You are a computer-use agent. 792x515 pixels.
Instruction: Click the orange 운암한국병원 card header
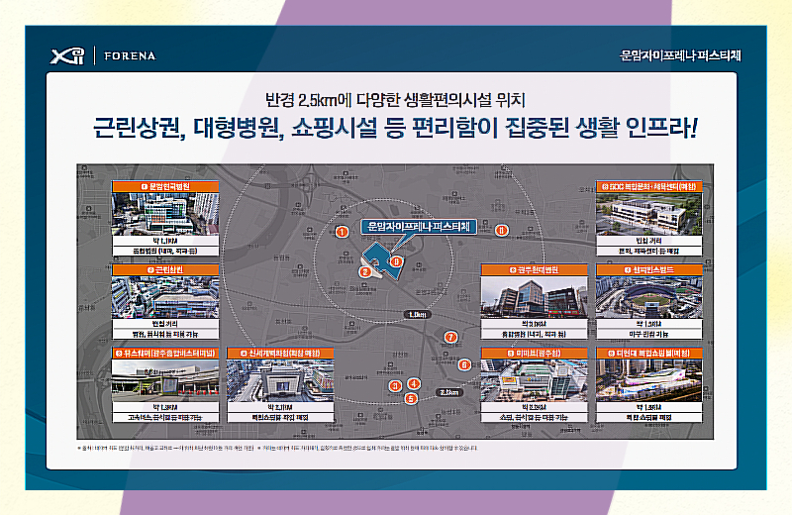tap(165, 186)
